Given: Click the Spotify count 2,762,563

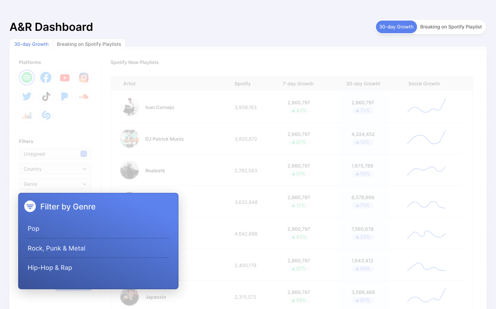Looking at the screenshot, I should pyautogui.click(x=246, y=171).
